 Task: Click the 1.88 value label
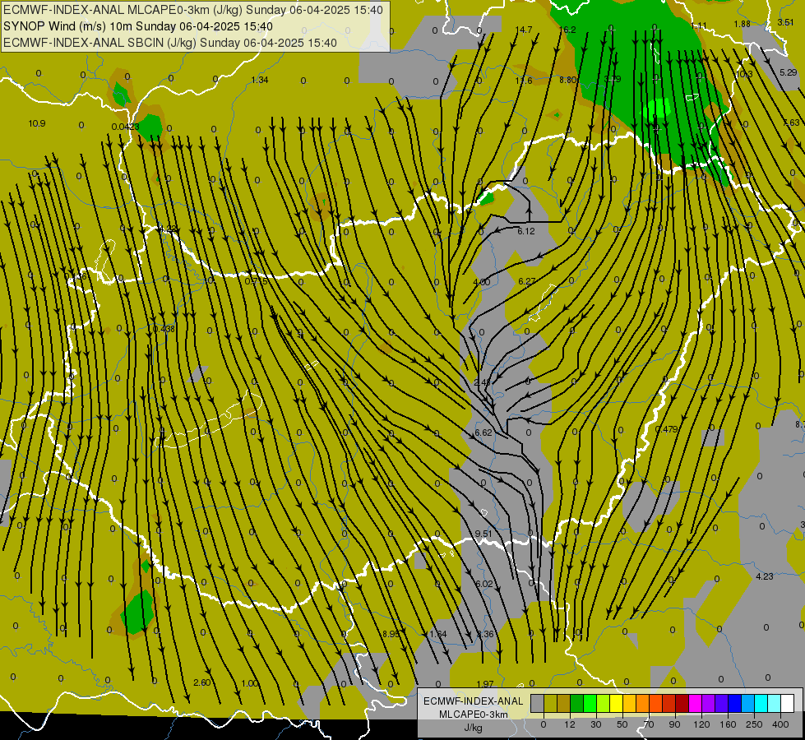(x=742, y=24)
